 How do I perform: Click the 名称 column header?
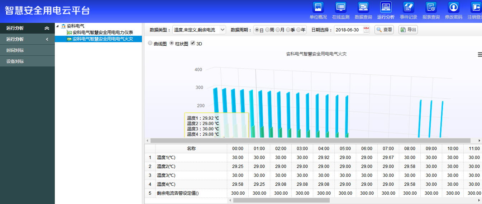pyautogui.click(x=191, y=149)
